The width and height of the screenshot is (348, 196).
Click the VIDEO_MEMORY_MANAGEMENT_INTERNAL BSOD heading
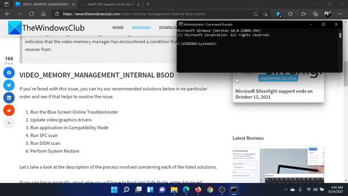(97, 75)
